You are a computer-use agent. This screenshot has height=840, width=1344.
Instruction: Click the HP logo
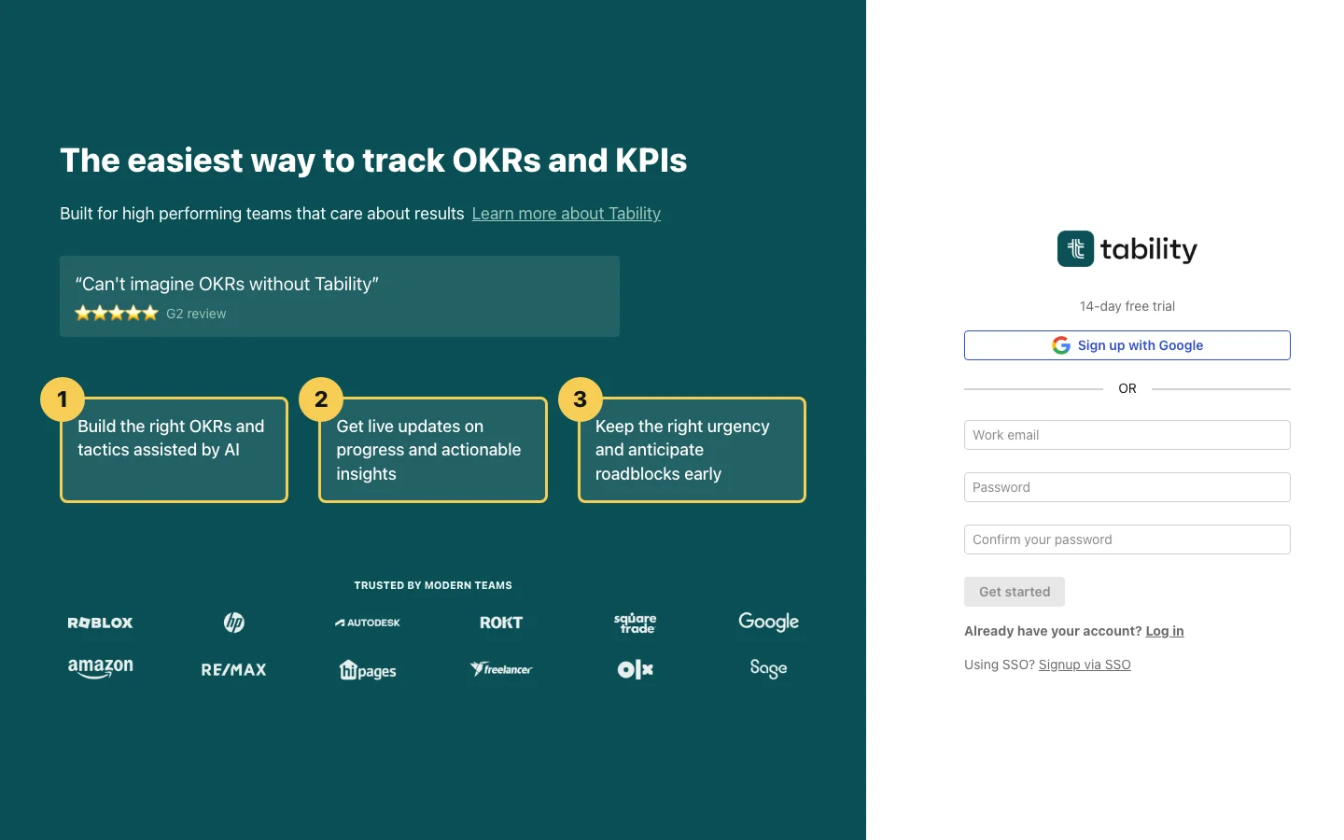[x=234, y=623]
